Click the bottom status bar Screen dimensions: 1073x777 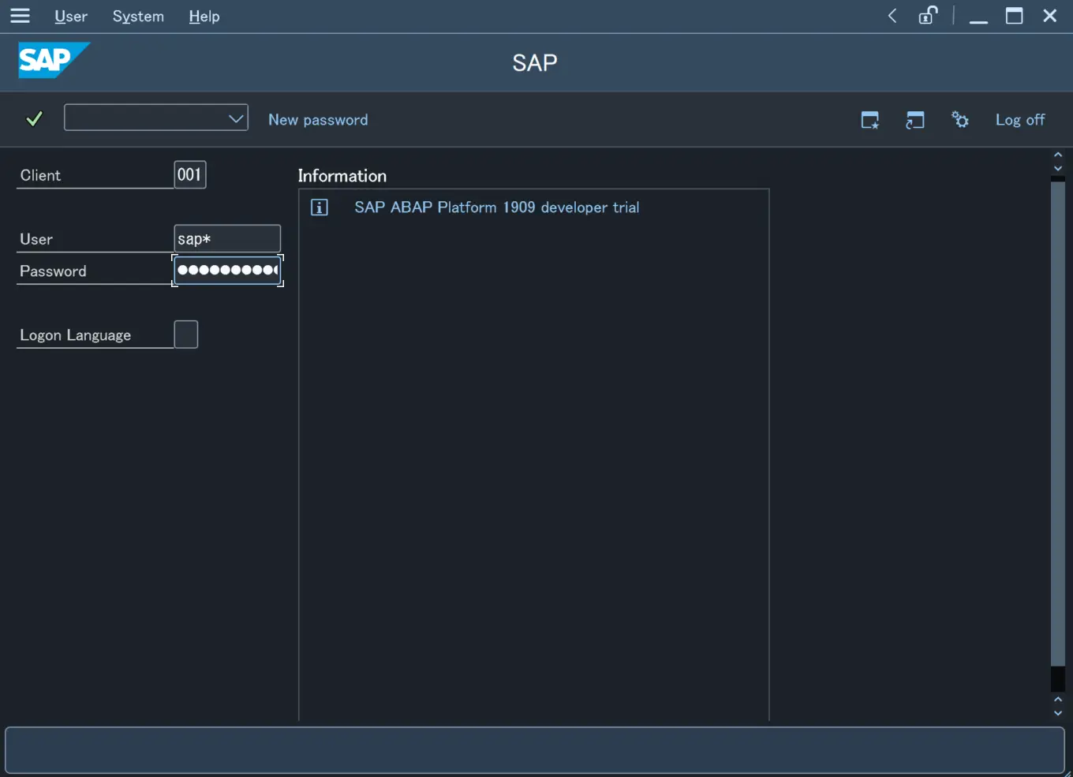(535, 750)
